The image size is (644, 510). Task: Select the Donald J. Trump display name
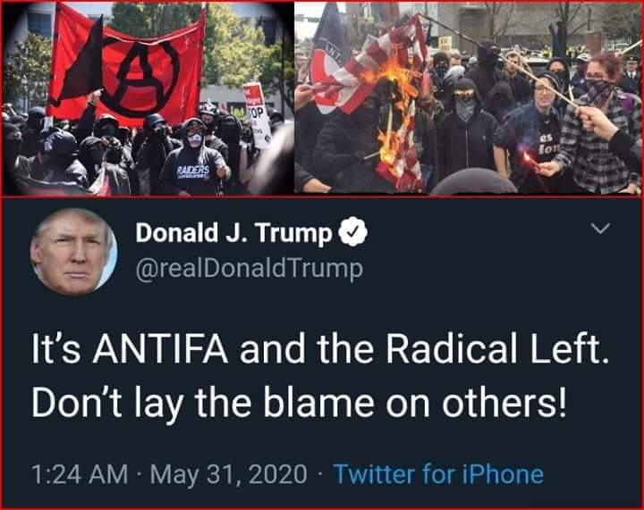tap(233, 233)
